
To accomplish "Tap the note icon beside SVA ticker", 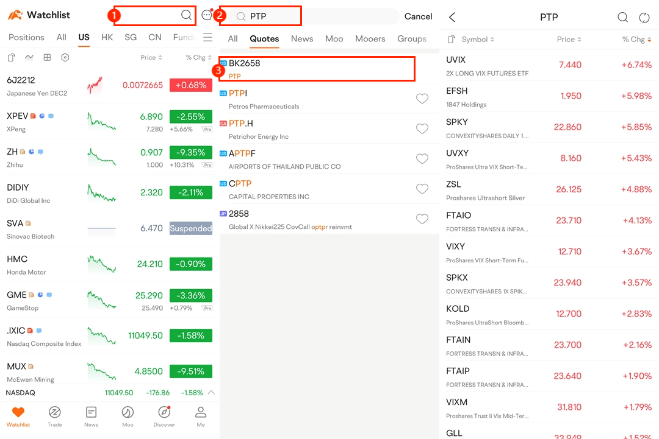I will click(x=28, y=223).
